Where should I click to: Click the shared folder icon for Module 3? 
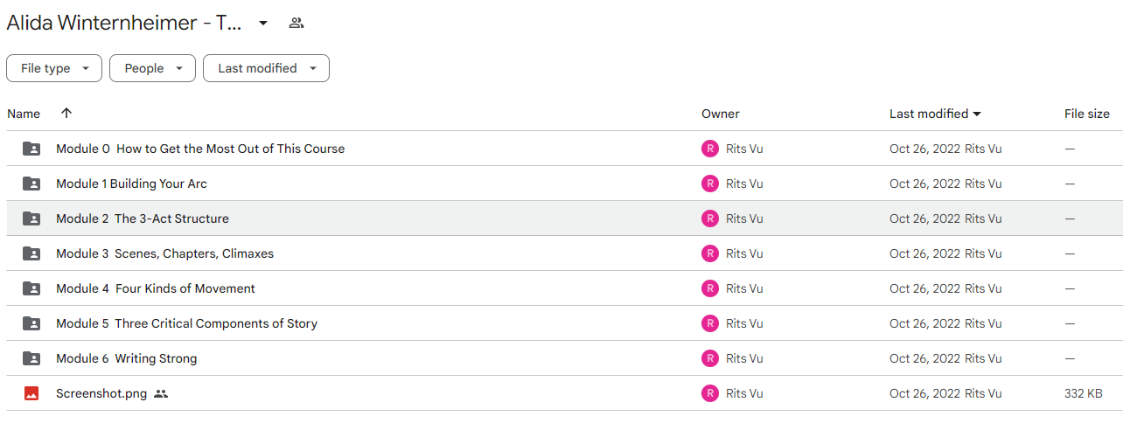(x=31, y=253)
